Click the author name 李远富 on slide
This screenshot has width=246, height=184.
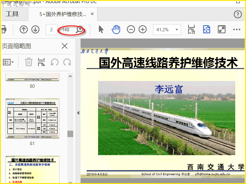(x=169, y=89)
